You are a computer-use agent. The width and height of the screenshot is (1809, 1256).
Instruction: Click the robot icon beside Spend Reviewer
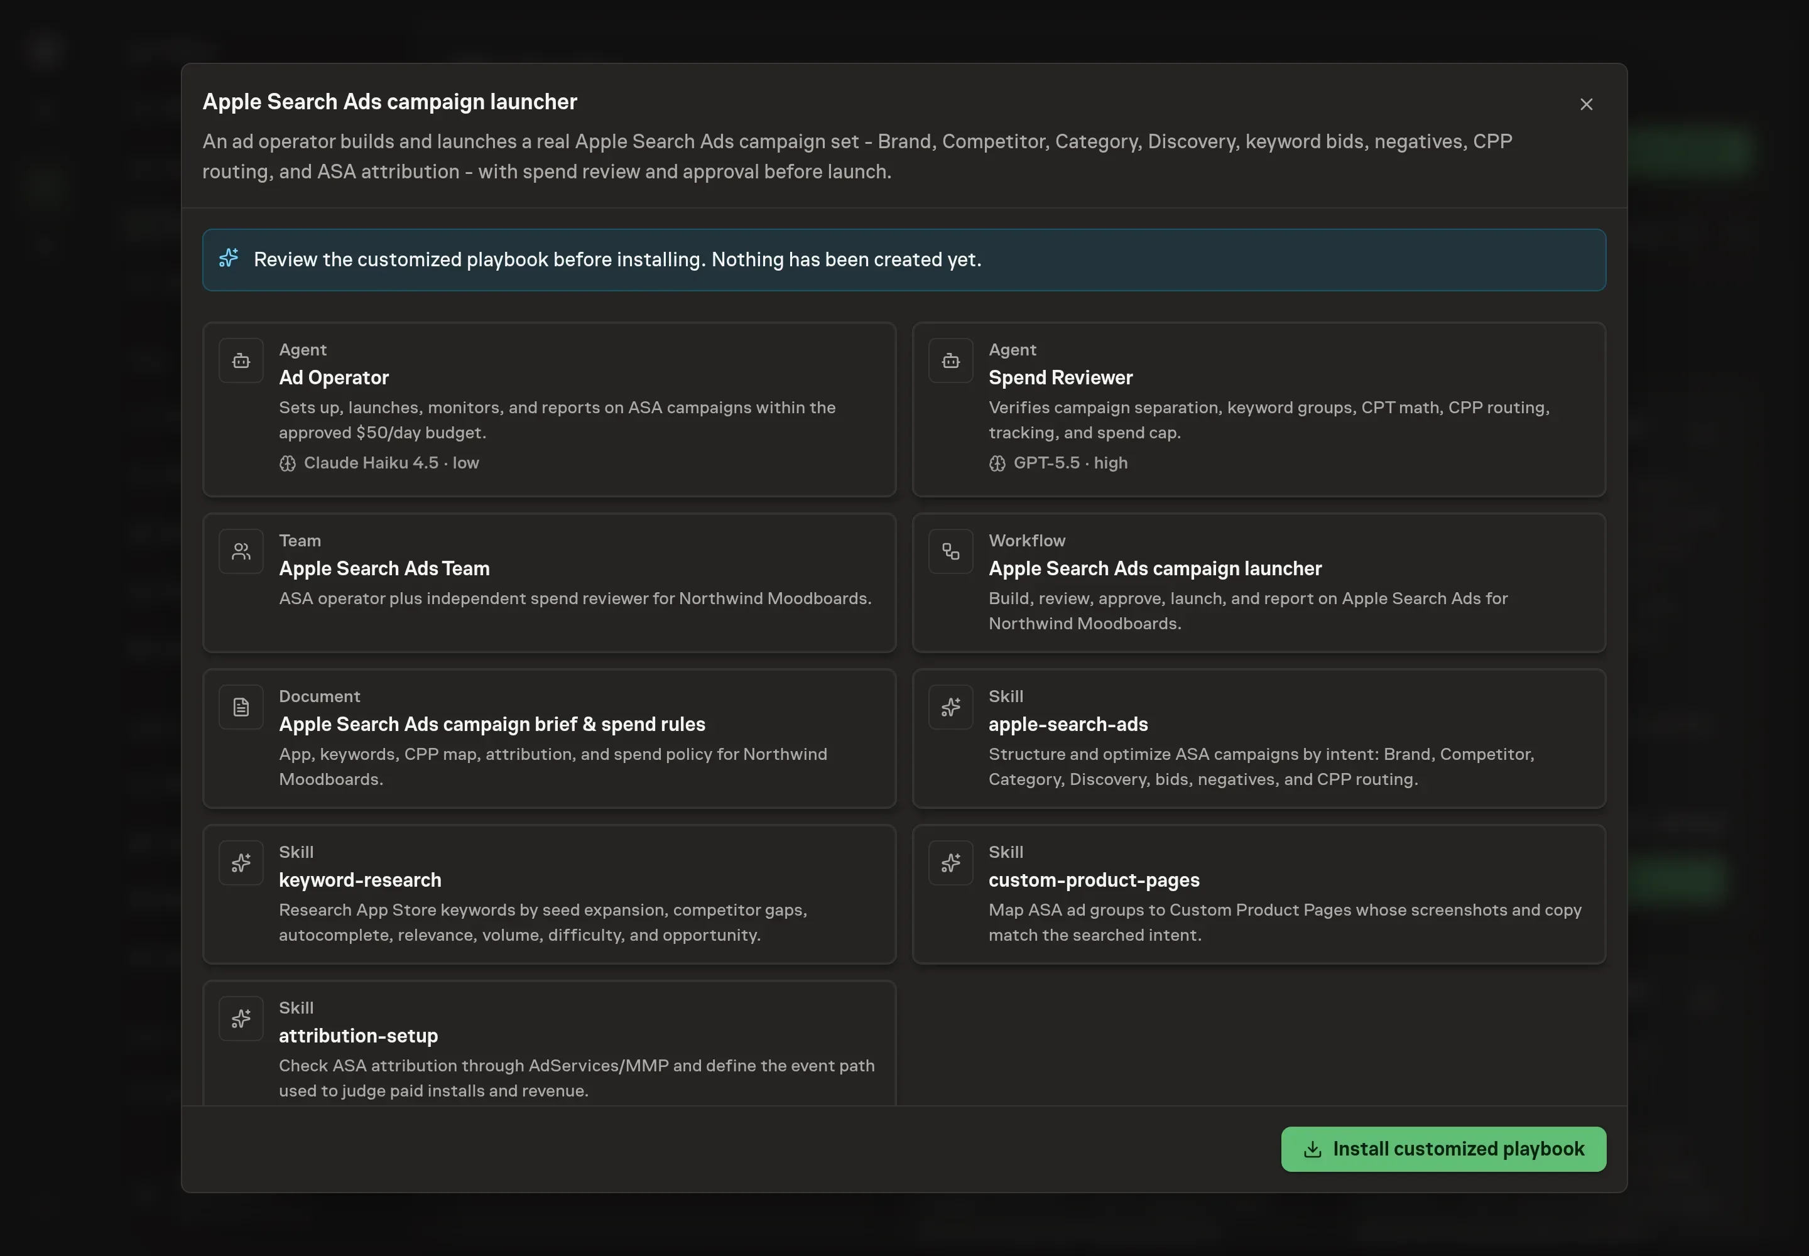[x=950, y=360]
